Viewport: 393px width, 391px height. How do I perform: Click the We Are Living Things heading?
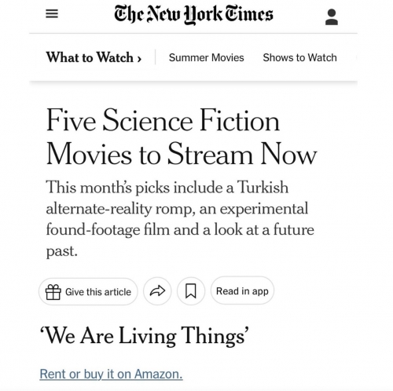144,336
